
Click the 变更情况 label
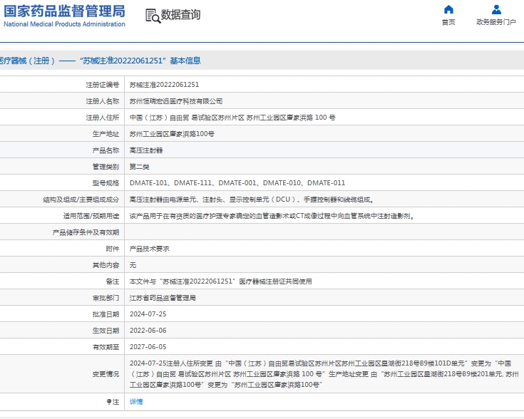[106, 374]
